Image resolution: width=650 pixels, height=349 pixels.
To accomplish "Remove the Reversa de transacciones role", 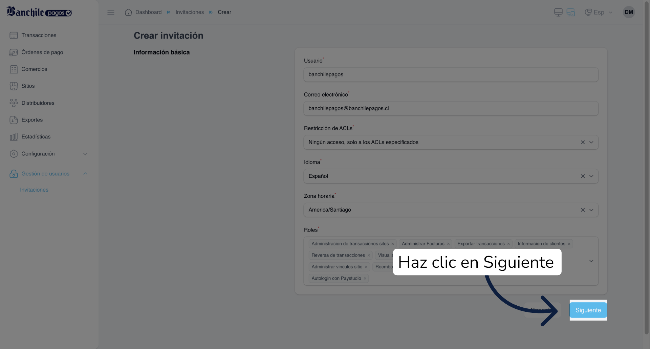I will click(369, 255).
